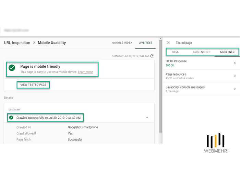The image size is (240, 171).
Task: Click green checkmark beside Page is mobile friendly
Action: pos(12,68)
